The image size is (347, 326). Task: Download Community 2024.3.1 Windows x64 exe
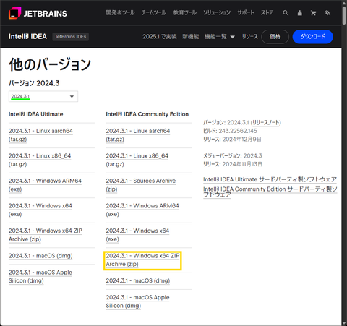click(137, 235)
